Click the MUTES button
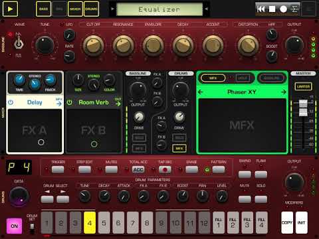Viewport: 319px width, 239px height. click(112, 169)
